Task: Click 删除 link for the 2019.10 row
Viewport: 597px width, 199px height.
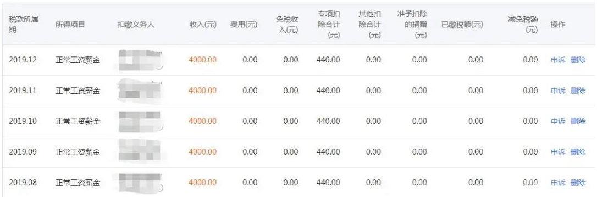Action: [578, 121]
